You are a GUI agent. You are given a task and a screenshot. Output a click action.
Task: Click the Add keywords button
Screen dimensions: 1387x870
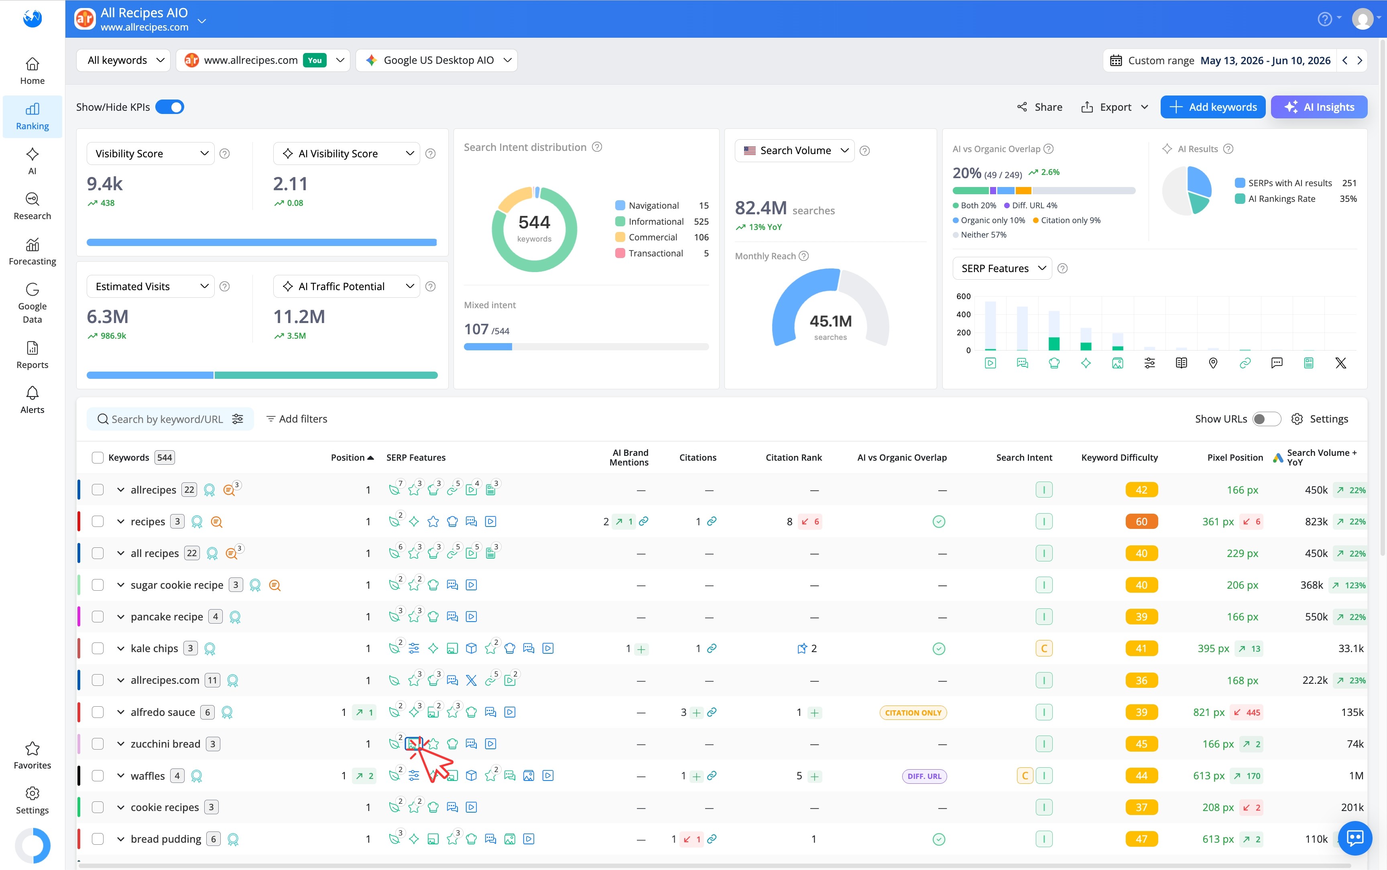pos(1213,107)
